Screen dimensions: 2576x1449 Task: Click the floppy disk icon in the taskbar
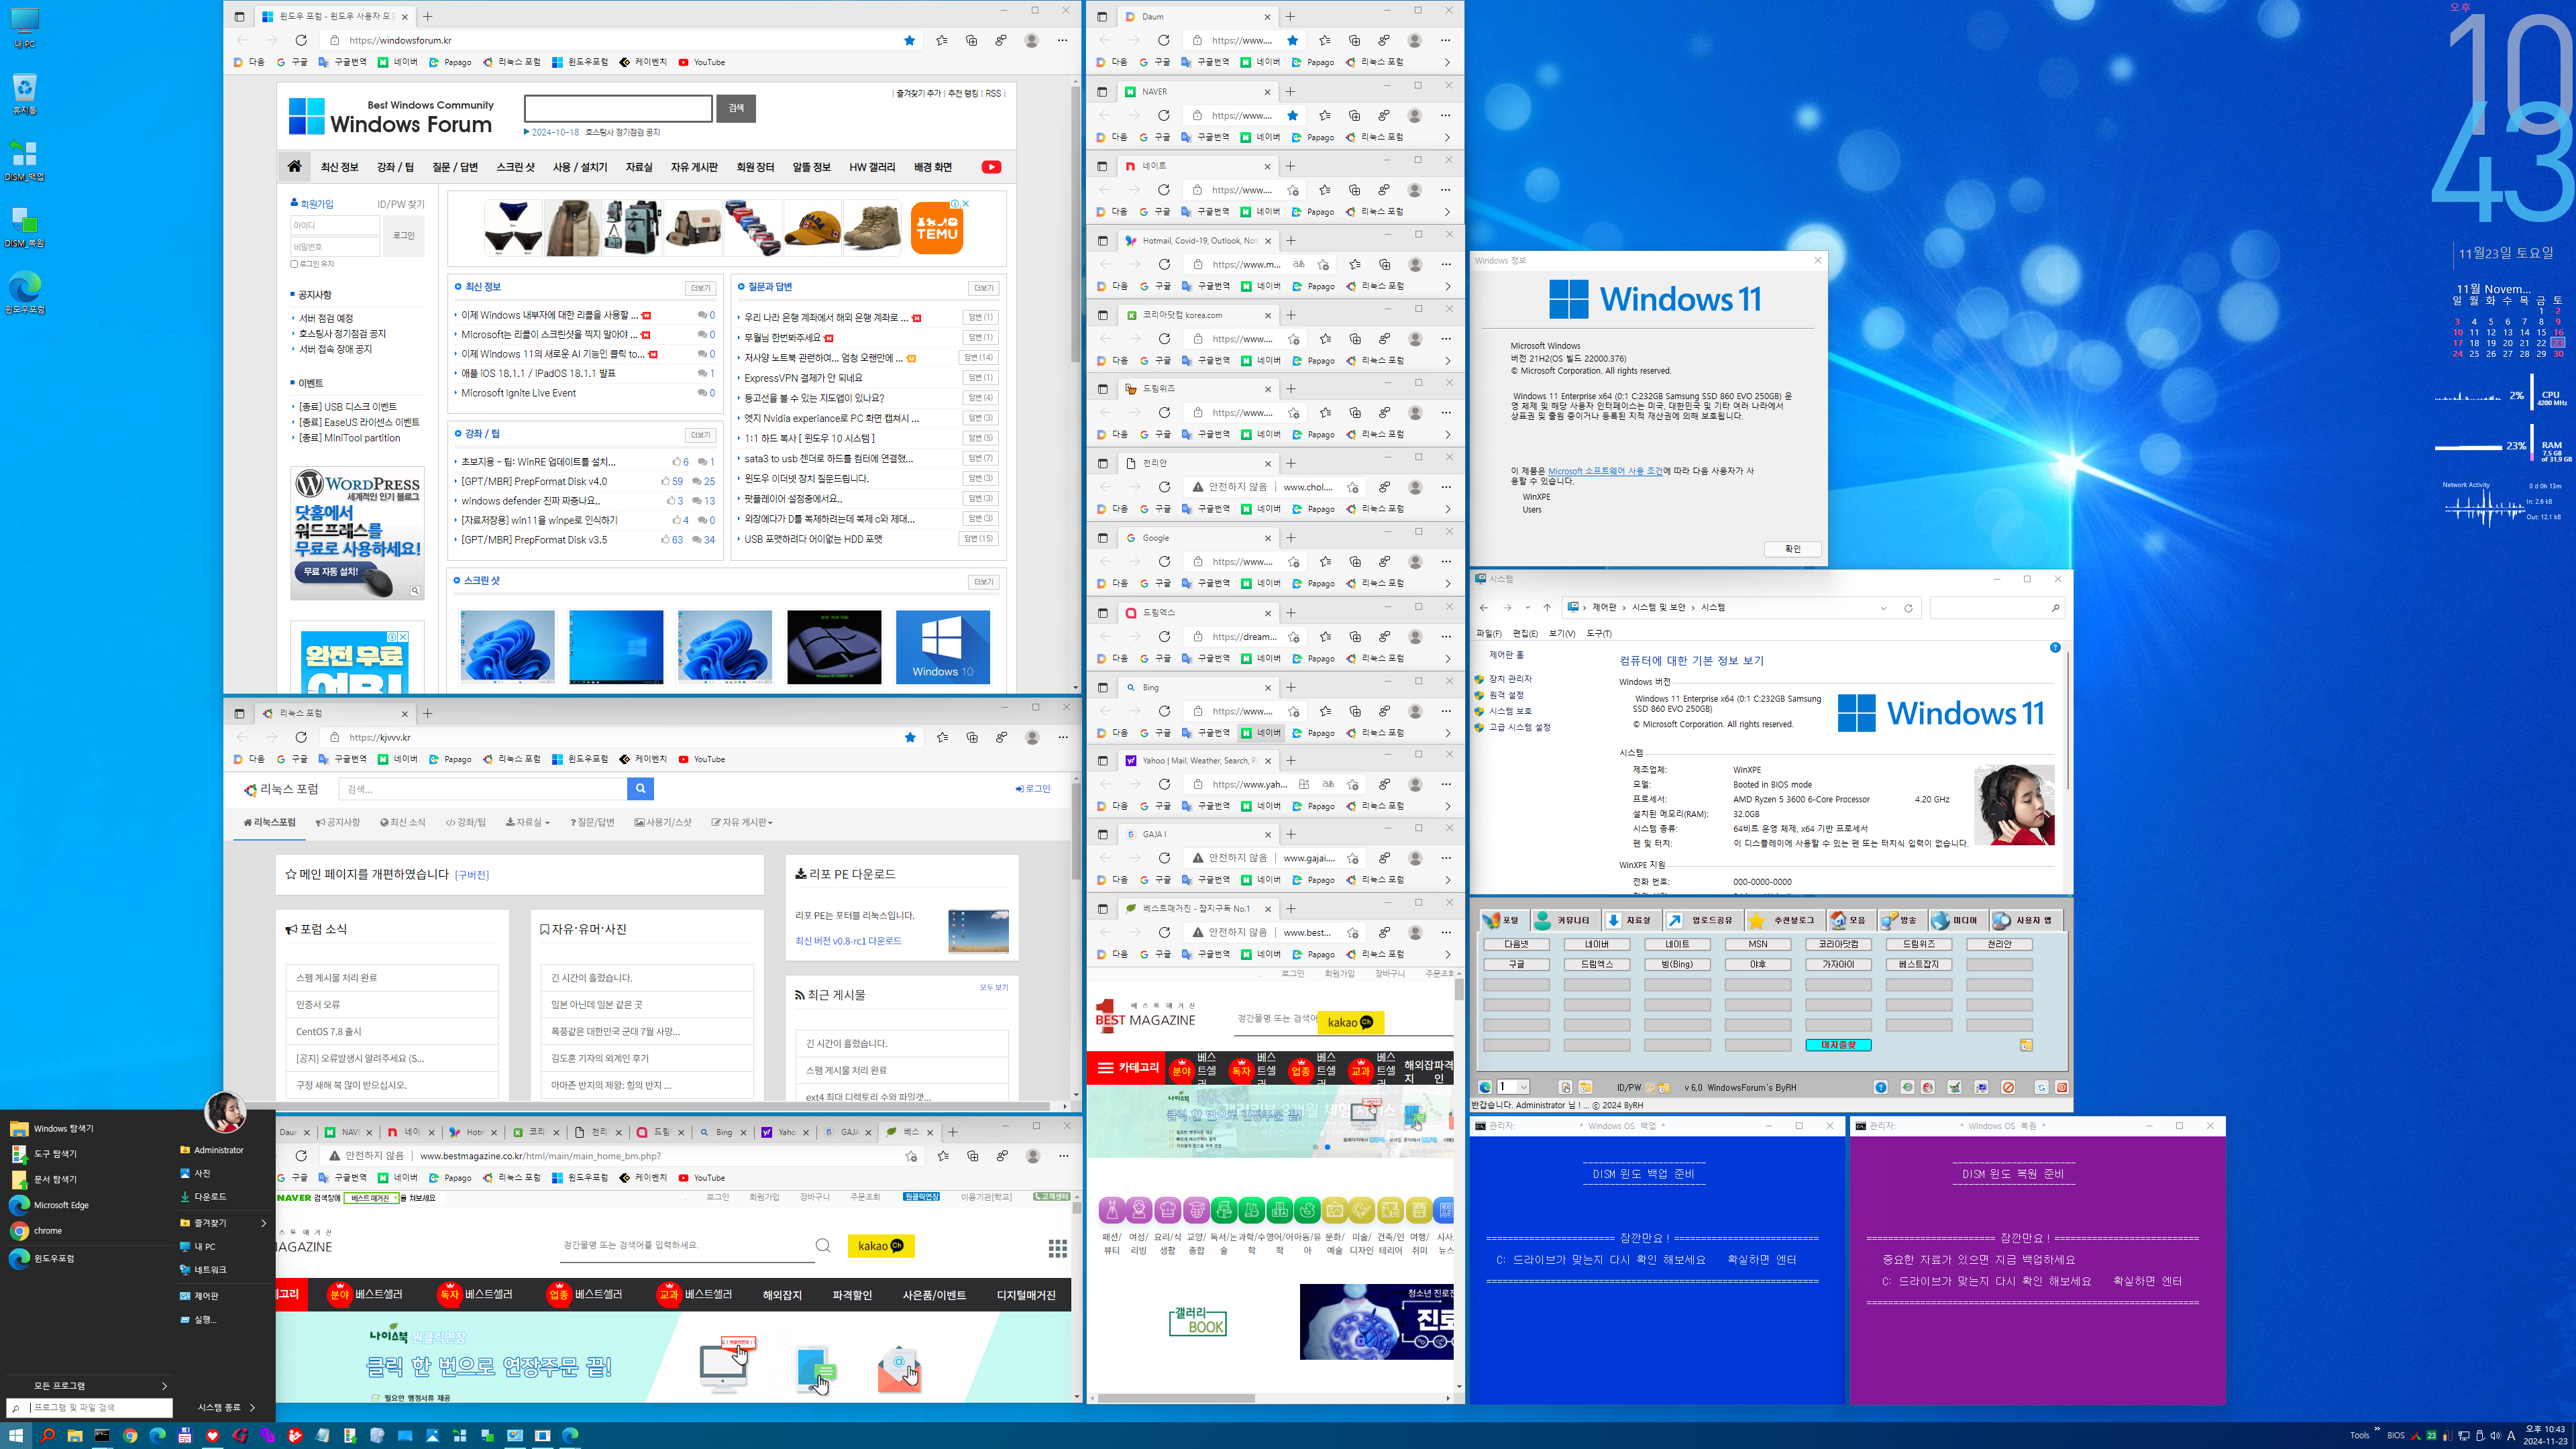(x=184, y=1435)
